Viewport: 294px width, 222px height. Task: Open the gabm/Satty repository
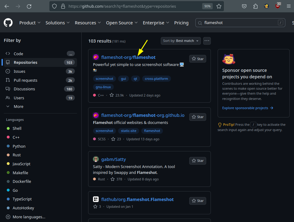114,159
